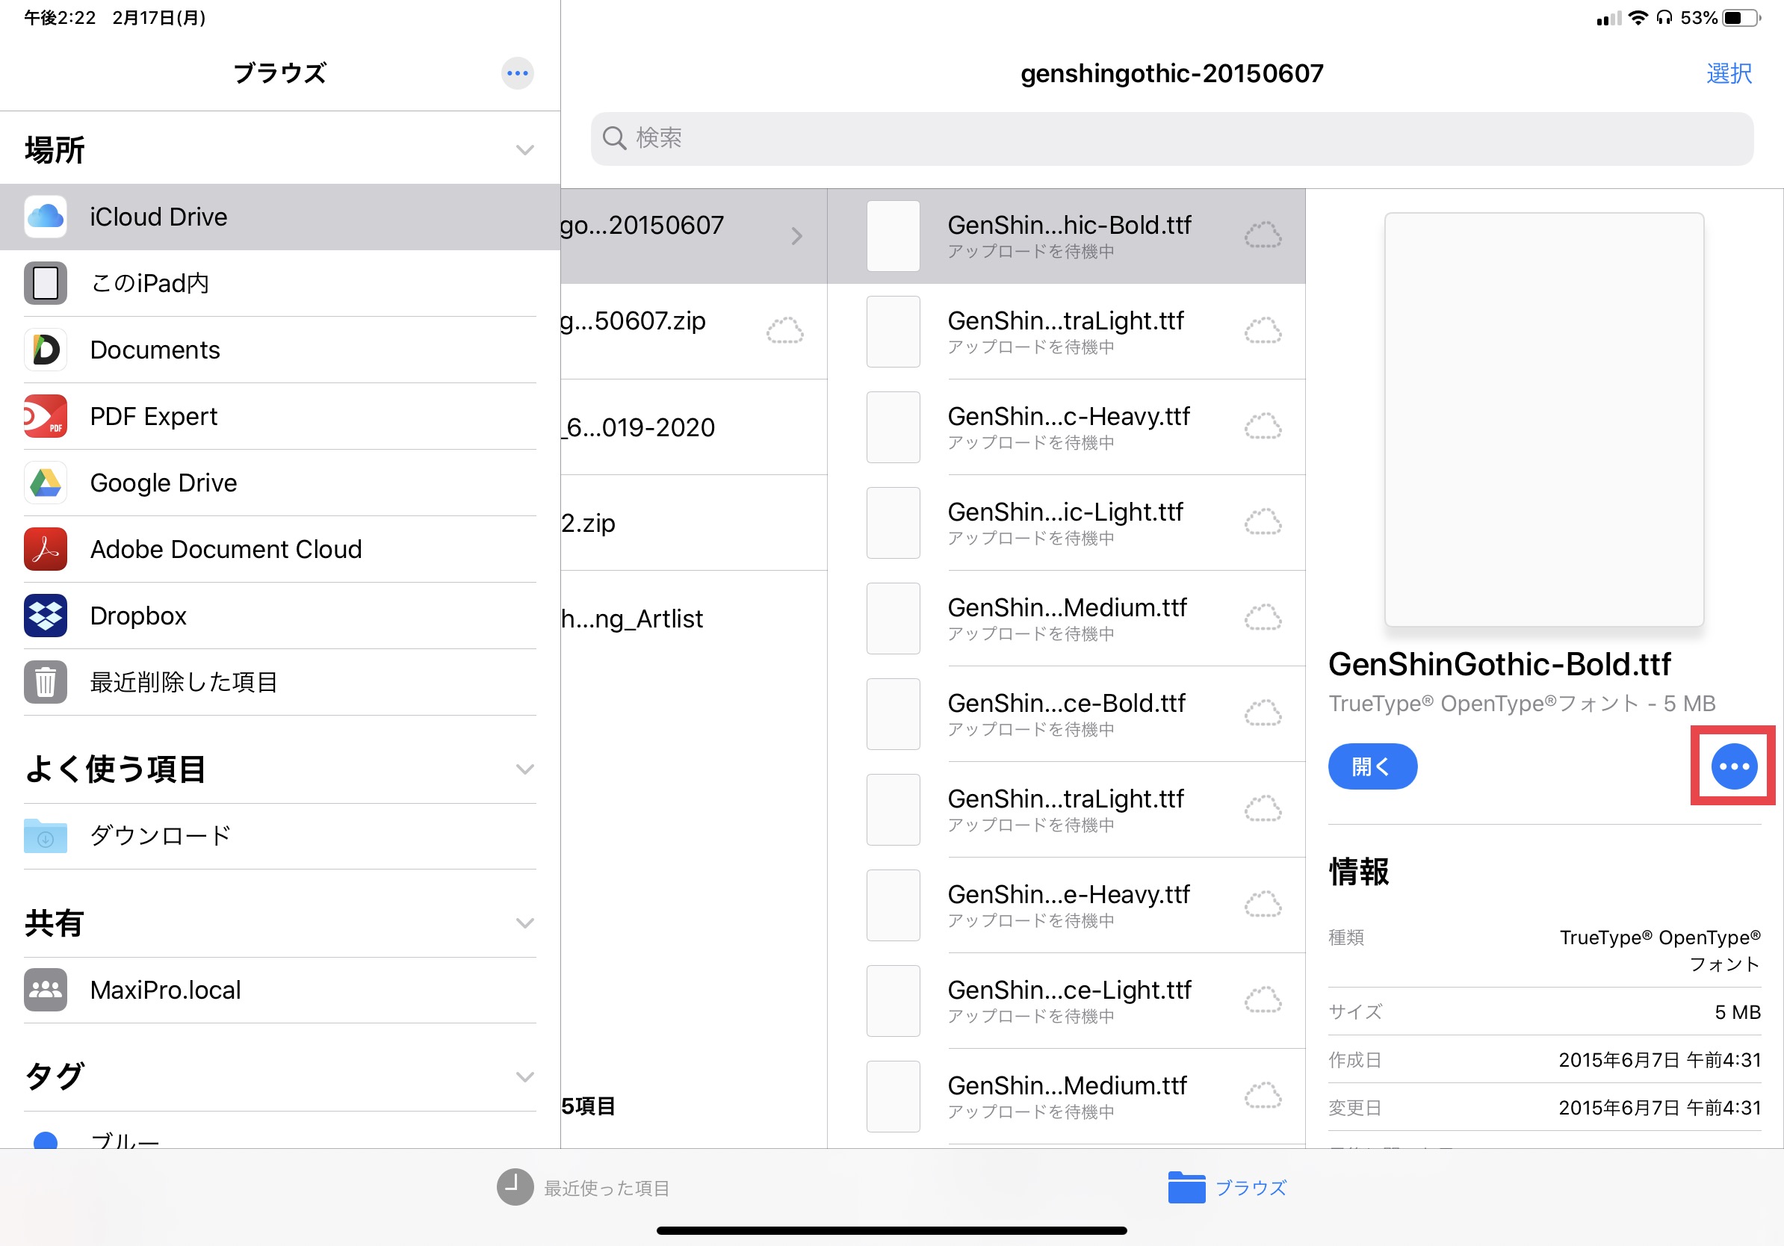The image size is (1784, 1246).
Task: Tap the 選択 button at top right
Action: [1729, 73]
